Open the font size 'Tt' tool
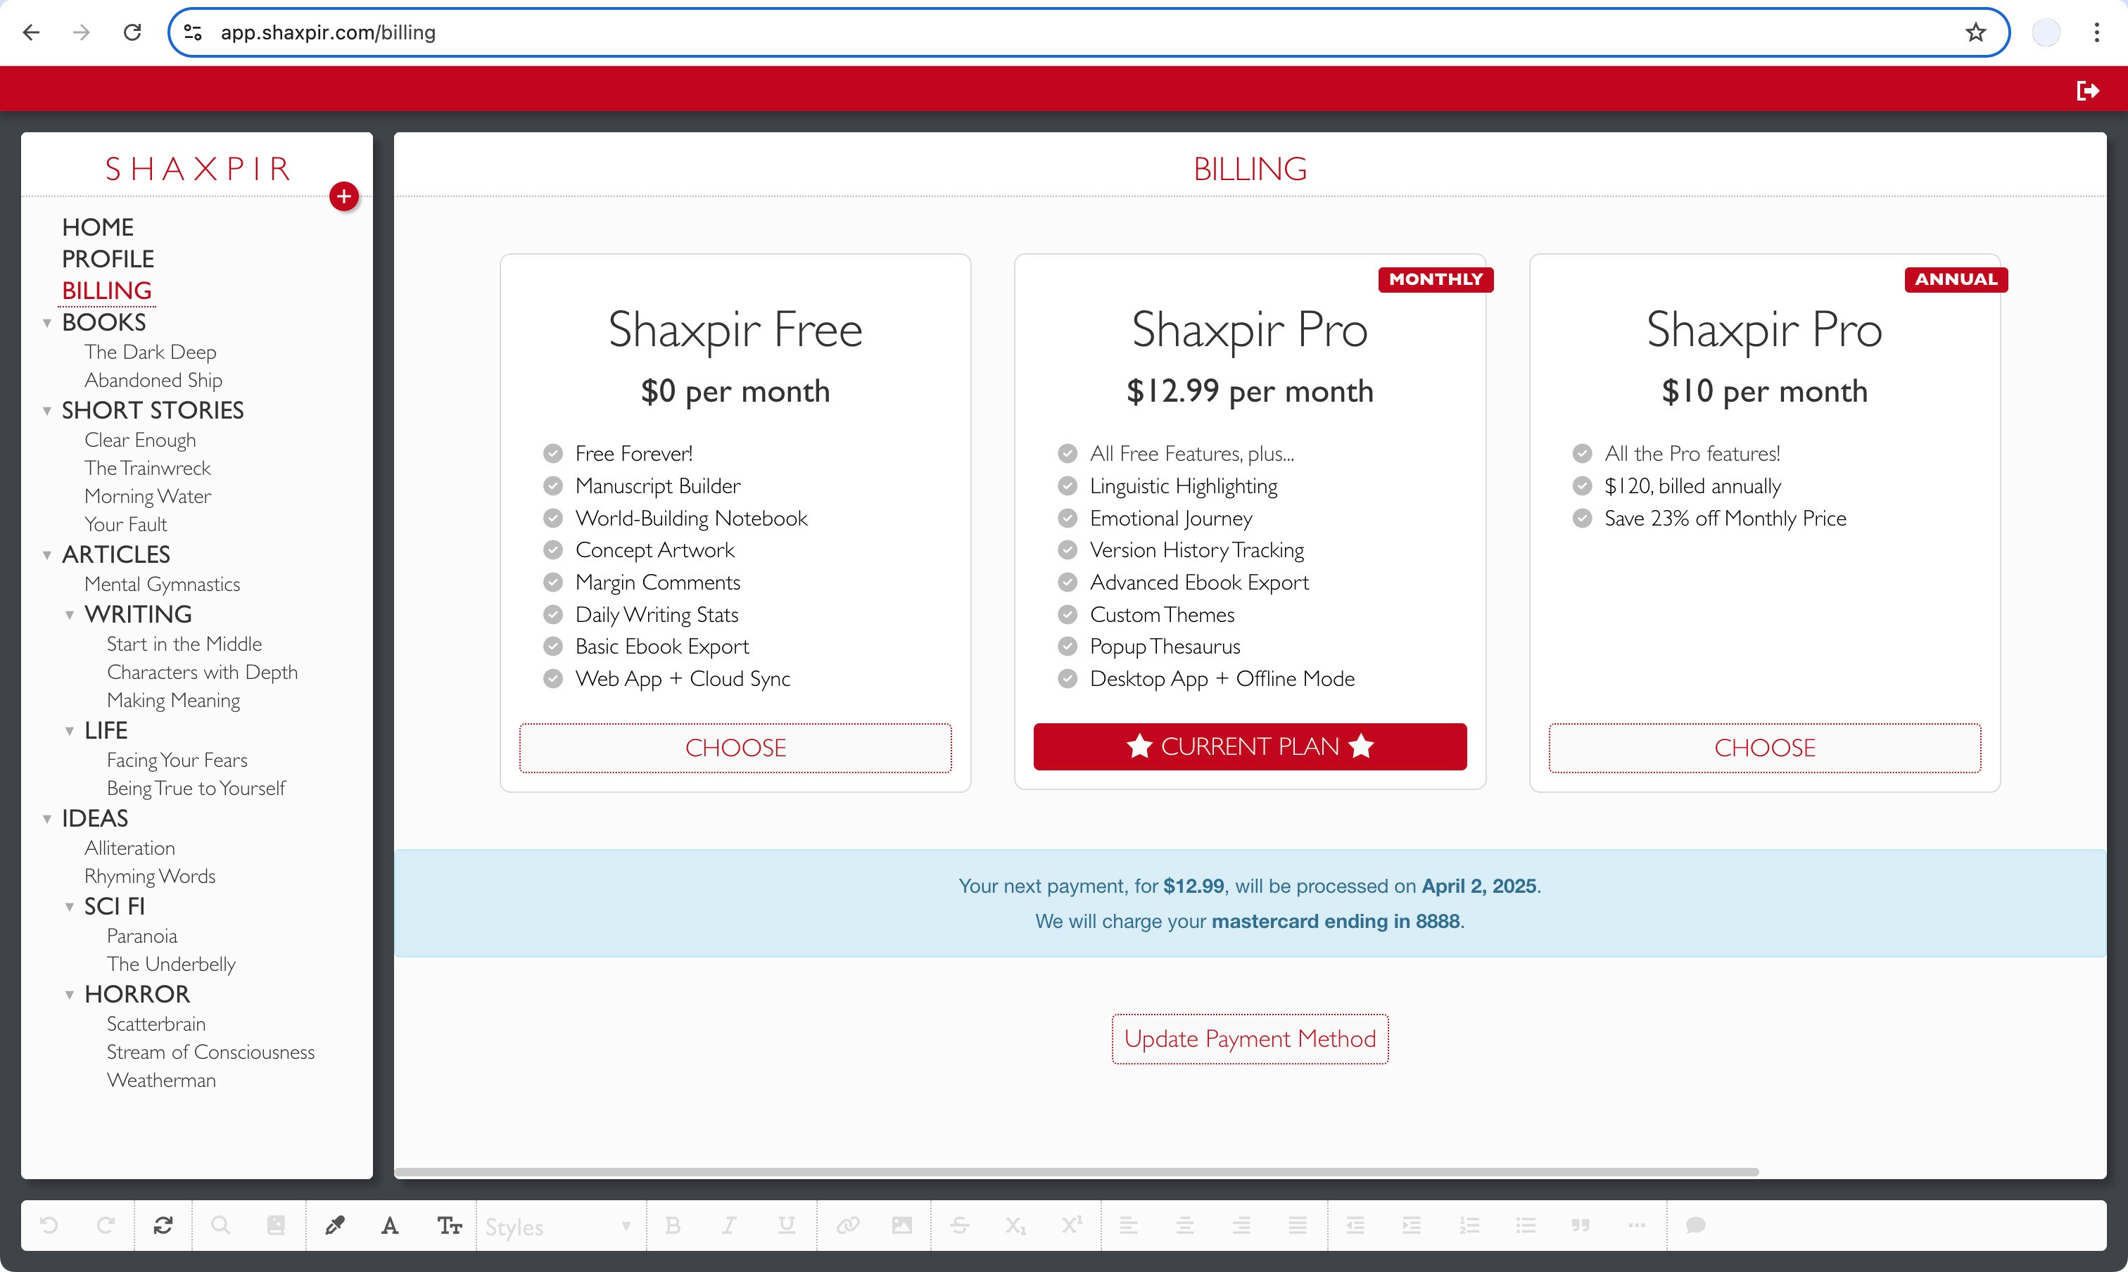This screenshot has height=1272, width=2128. [x=449, y=1225]
